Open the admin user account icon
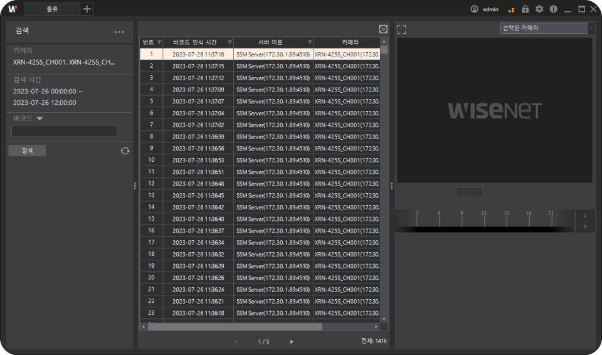 pos(474,9)
